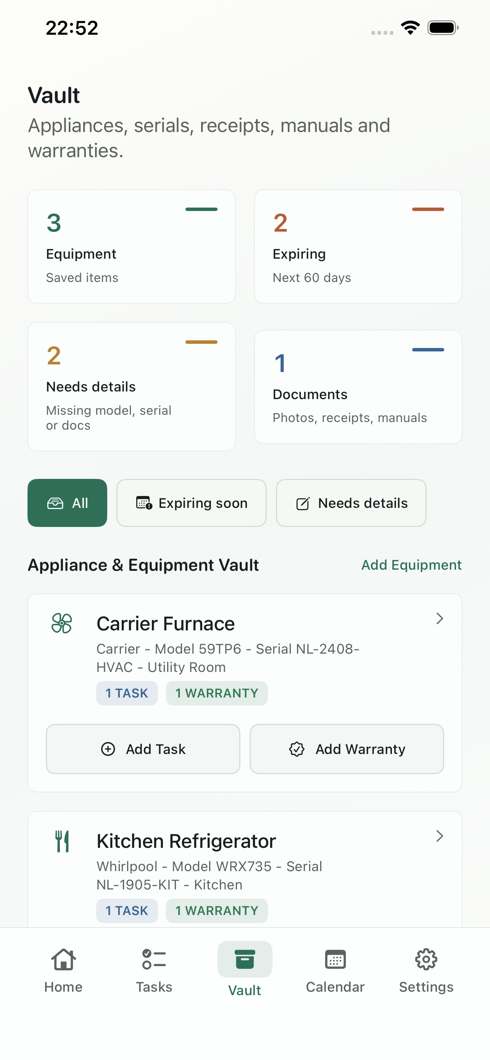Tap Kitchen Refrigerator 1 TASK badge
This screenshot has width=490, height=1060.
tap(127, 911)
